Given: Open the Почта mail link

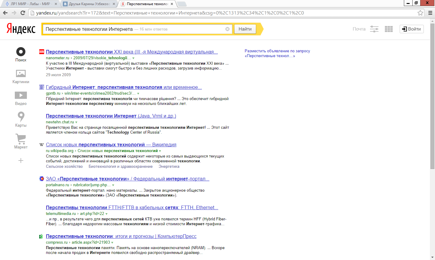Looking at the screenshot, I should pos(359,29).
